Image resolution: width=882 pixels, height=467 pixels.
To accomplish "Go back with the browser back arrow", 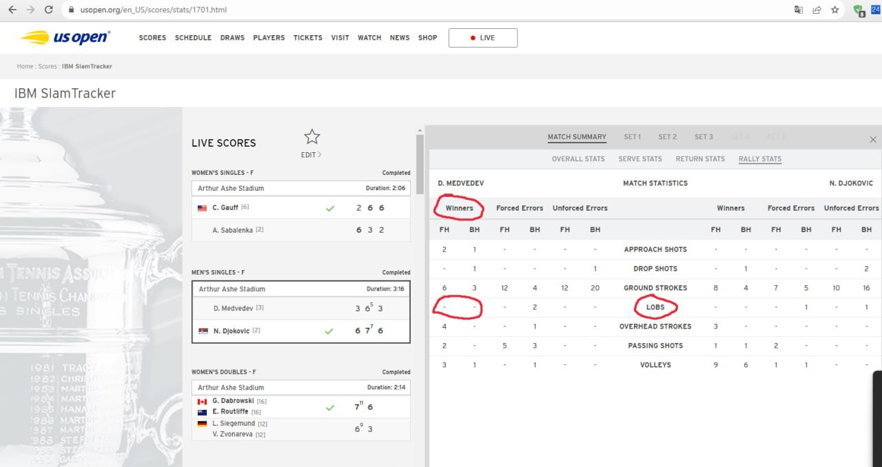I will (12, 10).
